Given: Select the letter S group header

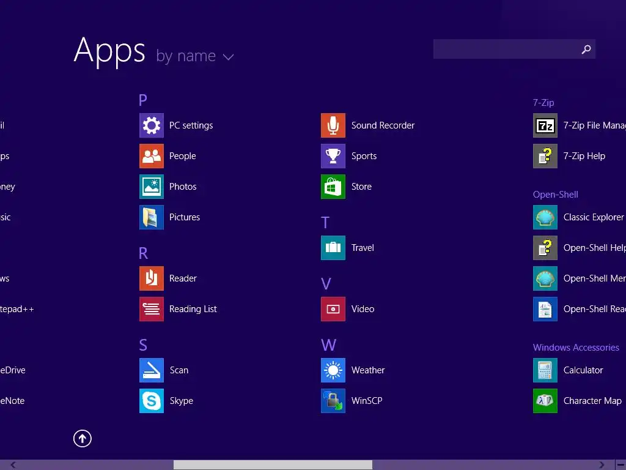Looking at the screenshot, I should tap(143, 345).
